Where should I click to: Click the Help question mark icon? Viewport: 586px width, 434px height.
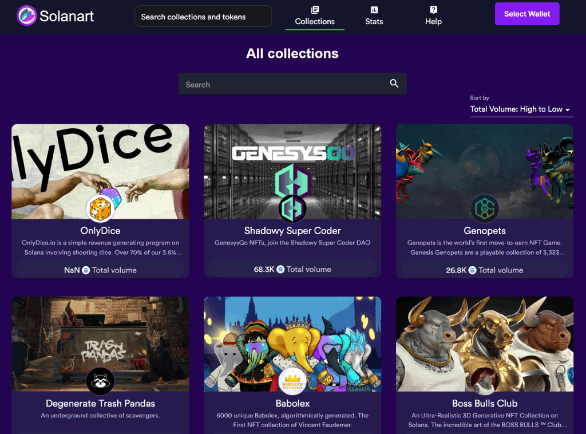(x=434, y=10)
